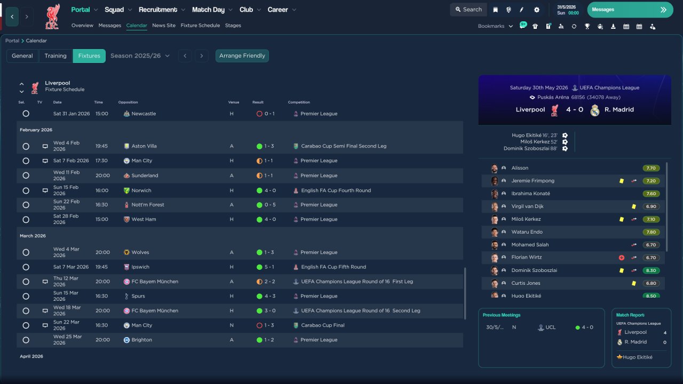The height and width of the screenshot is (384, 683).
Task: Click the goal icon beside Miloš Kerkez 52'
Action: (x=565, y=142)
